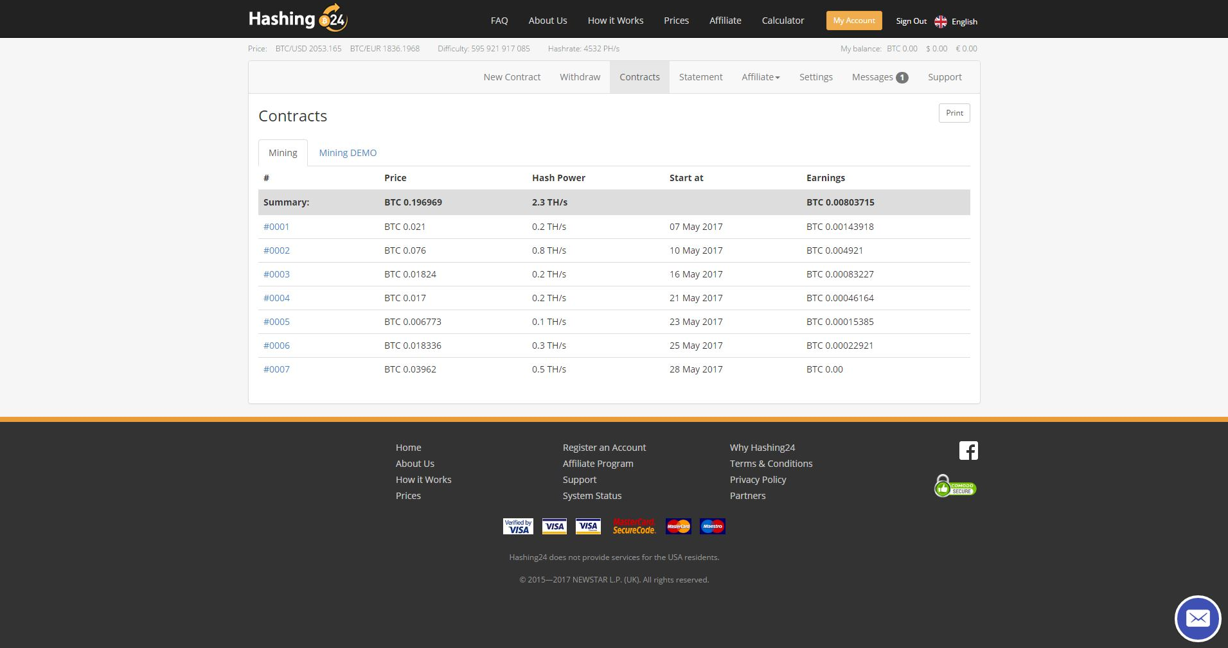This screenshot has height=648, width=1228.
Task: Click the Comodo Secure badge
Action: tap(955, 486)
